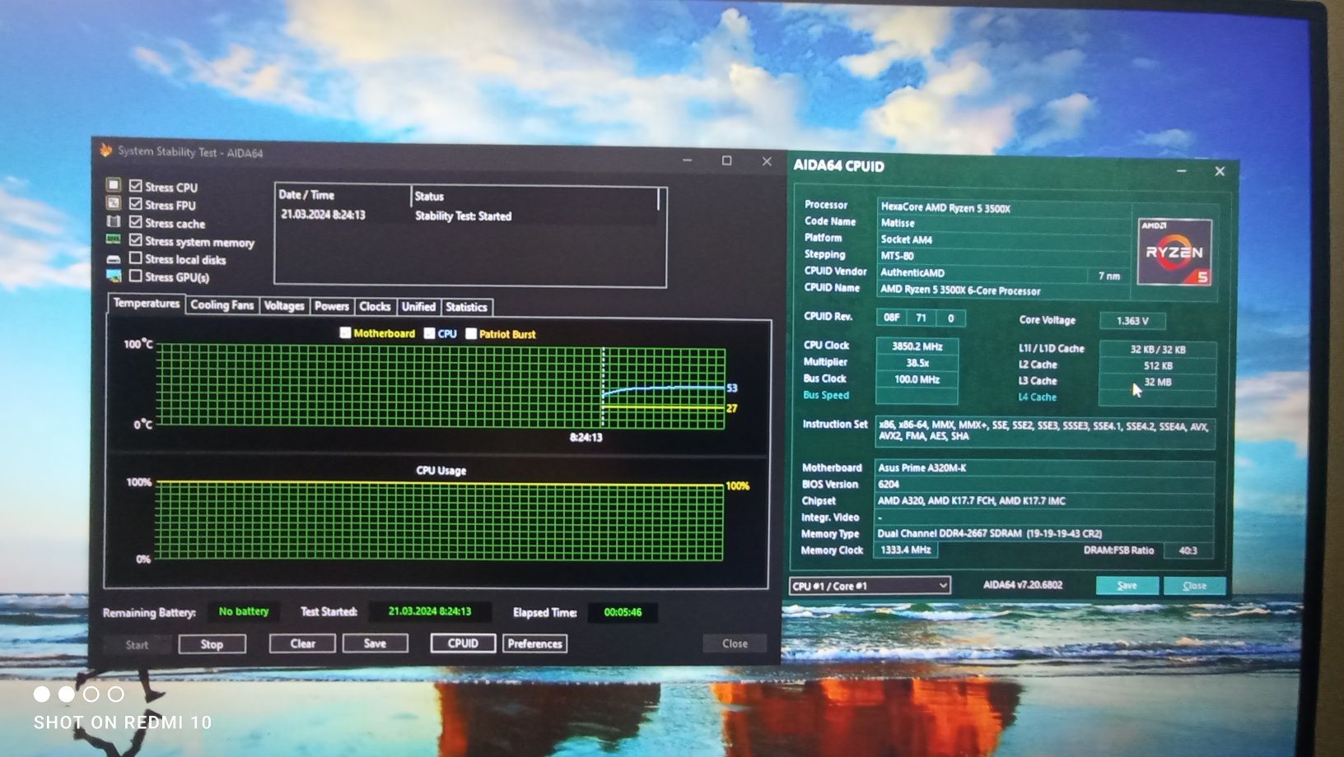Open the Statistics tab
Image resolution: width=1344 pixels, height=757 pixels.
(466, 307)
